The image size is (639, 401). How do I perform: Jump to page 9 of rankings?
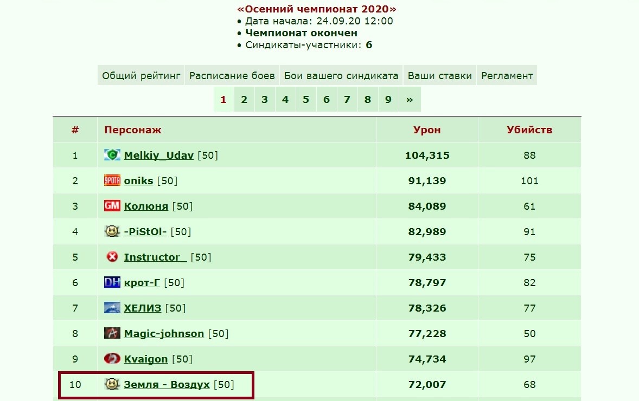(388, 100)
